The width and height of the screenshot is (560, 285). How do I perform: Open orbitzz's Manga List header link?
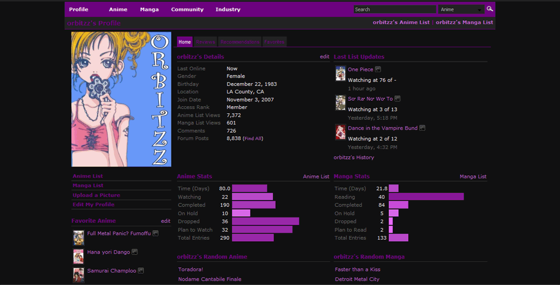[464, 22]
